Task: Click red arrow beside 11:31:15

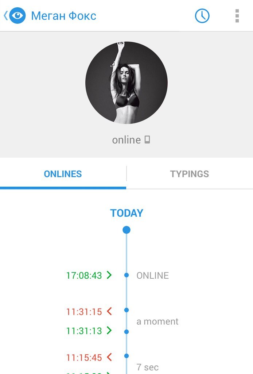Action: pyautogui.click(x=109, y=311)
